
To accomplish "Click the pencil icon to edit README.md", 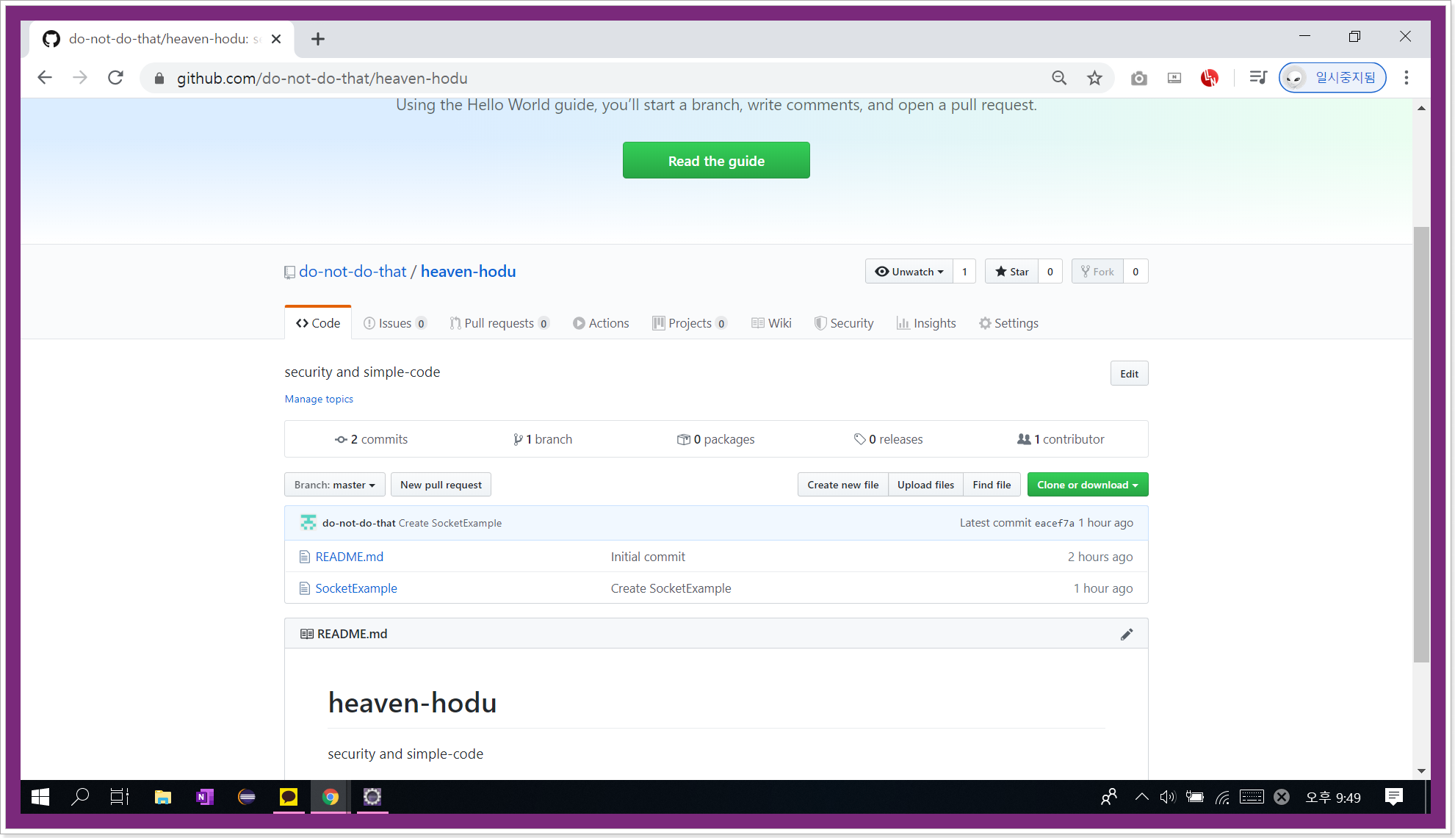I will [x=1126, y=635].
